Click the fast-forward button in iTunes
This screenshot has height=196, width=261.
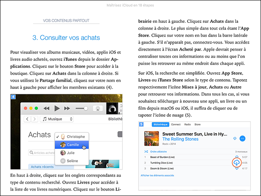tap(67, 109)
